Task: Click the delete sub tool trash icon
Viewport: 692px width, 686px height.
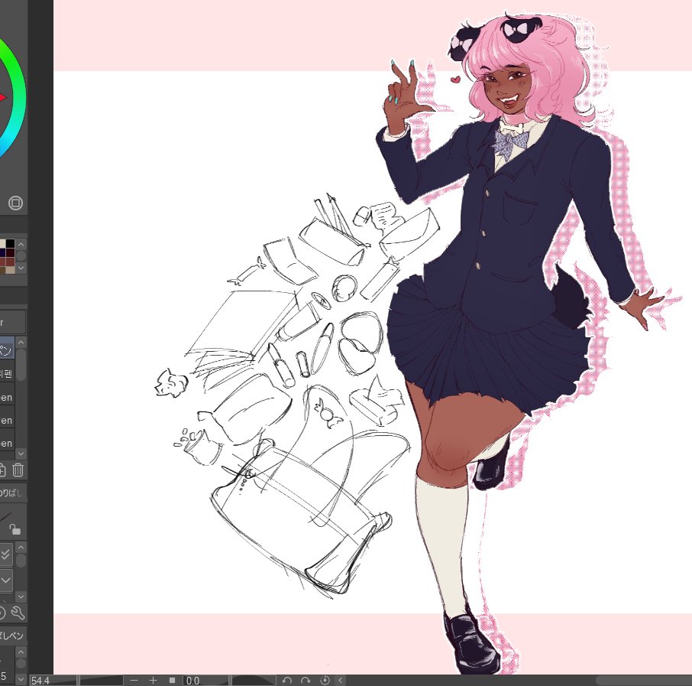Action: click(18, 470)
